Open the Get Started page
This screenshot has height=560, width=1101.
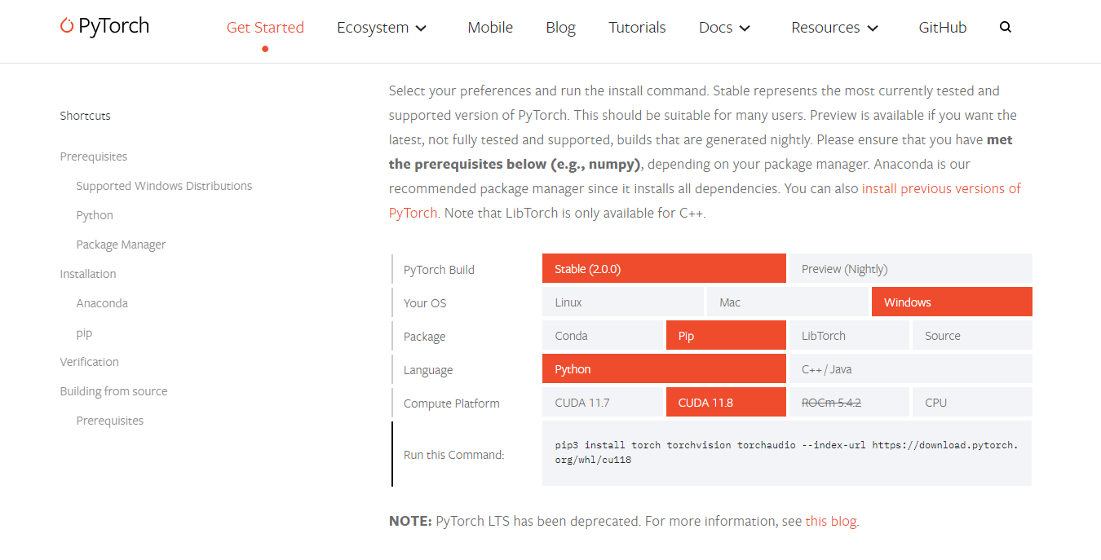(x=265, y=27)
